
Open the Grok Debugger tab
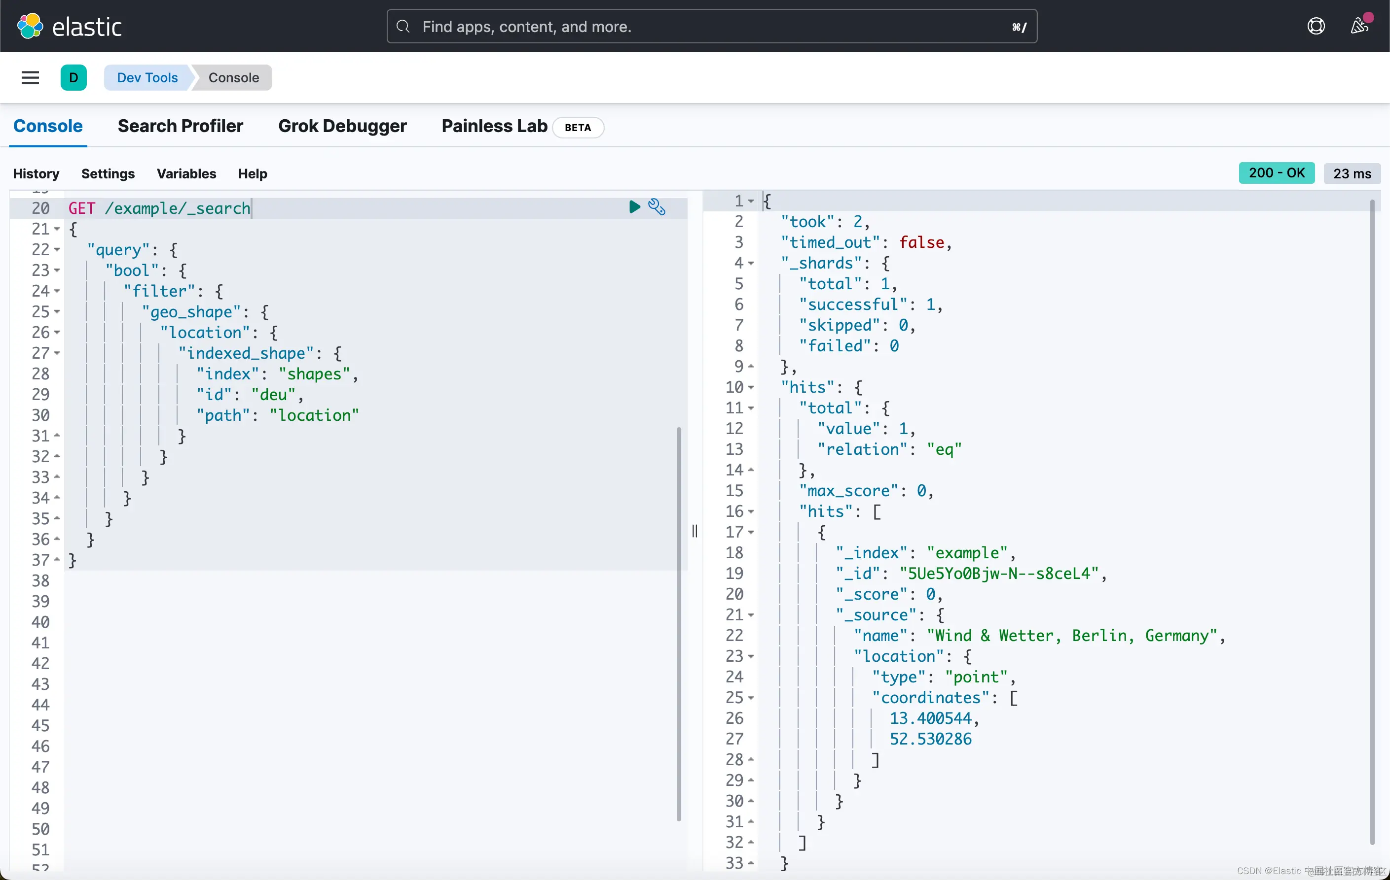point(342,126)
